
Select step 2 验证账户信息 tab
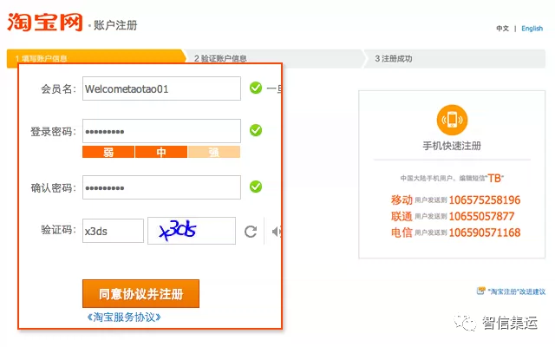[276, 58]
